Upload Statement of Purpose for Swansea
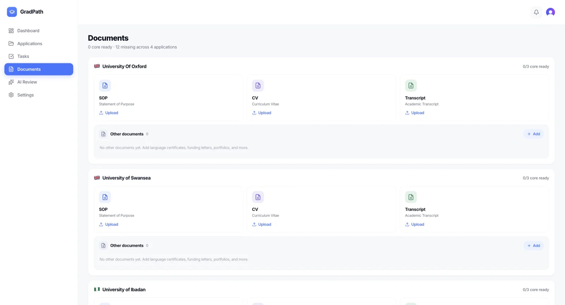Image resolution: width=565 pixels, height=305 pixels. click(109, 225)
